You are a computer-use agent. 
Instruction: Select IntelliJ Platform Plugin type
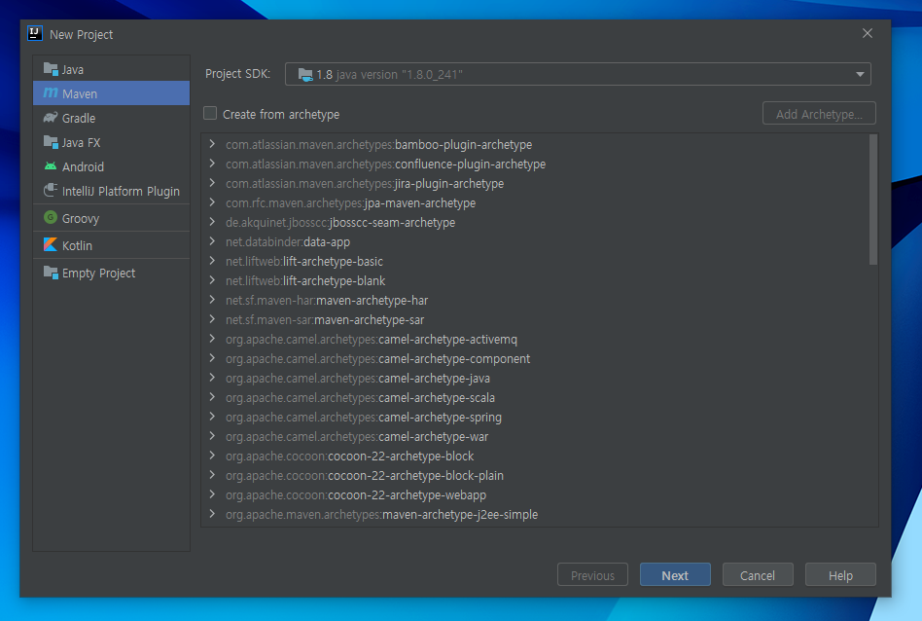tap(111, 191)
